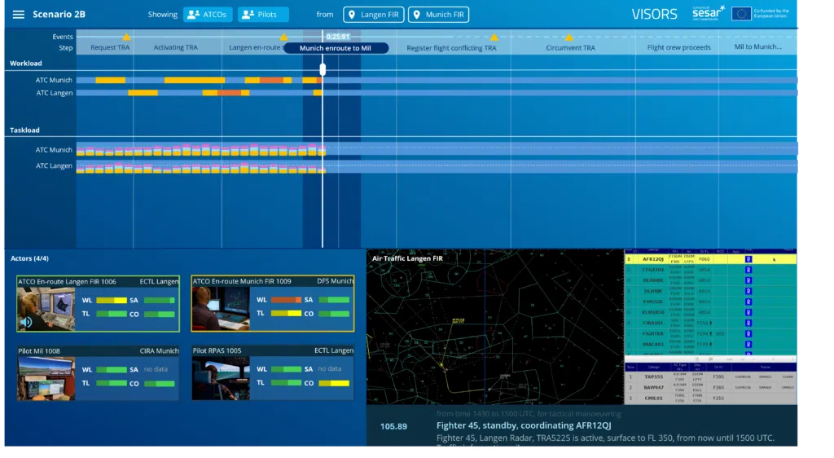Click the 0:25:01 time label
The image size is (834, 458).
(x=338, y=37)
